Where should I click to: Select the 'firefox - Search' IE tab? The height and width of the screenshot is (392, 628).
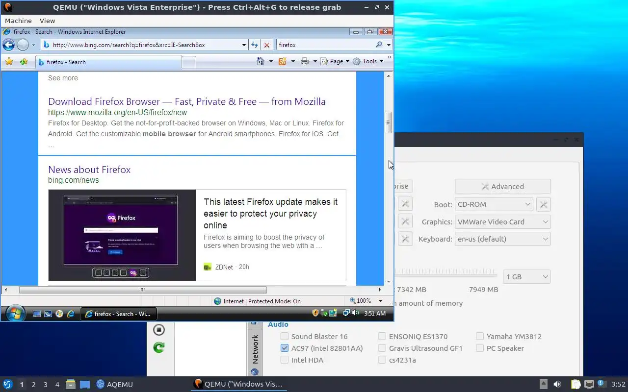(x=108, y=62)
